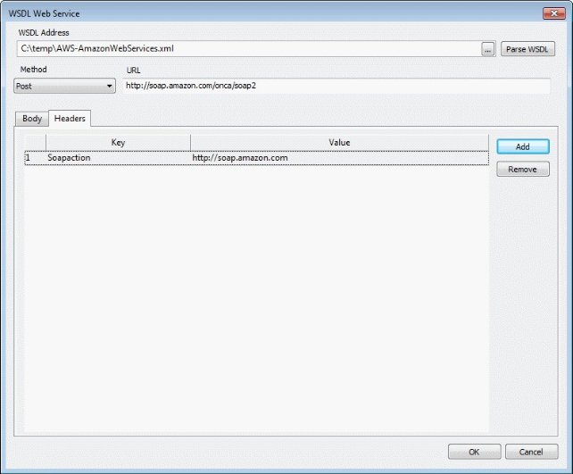Click the Value column header

339,142
